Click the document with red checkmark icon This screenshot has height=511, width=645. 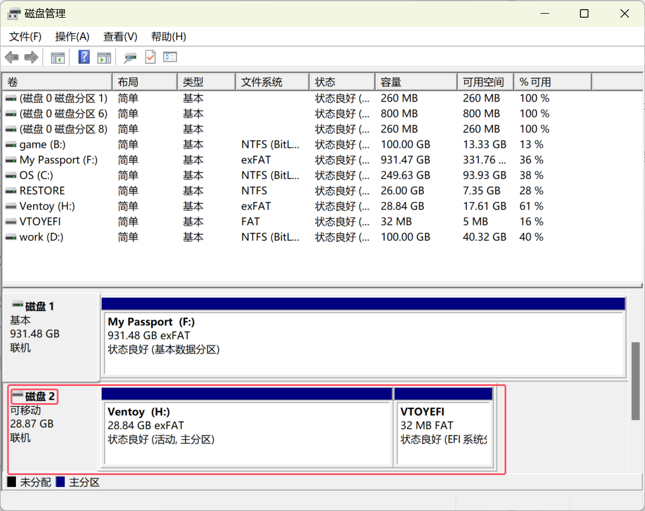(150, 57)
